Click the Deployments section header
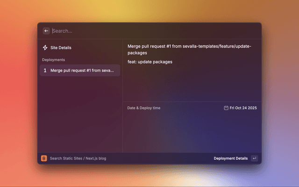The image size is (299, 187). pyautogui.click(x=53, y=60)
